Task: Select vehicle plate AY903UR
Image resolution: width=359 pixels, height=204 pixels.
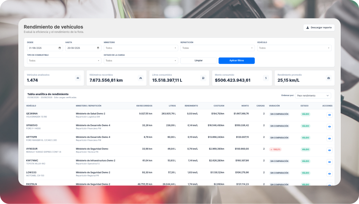Action: coord(32,149)
